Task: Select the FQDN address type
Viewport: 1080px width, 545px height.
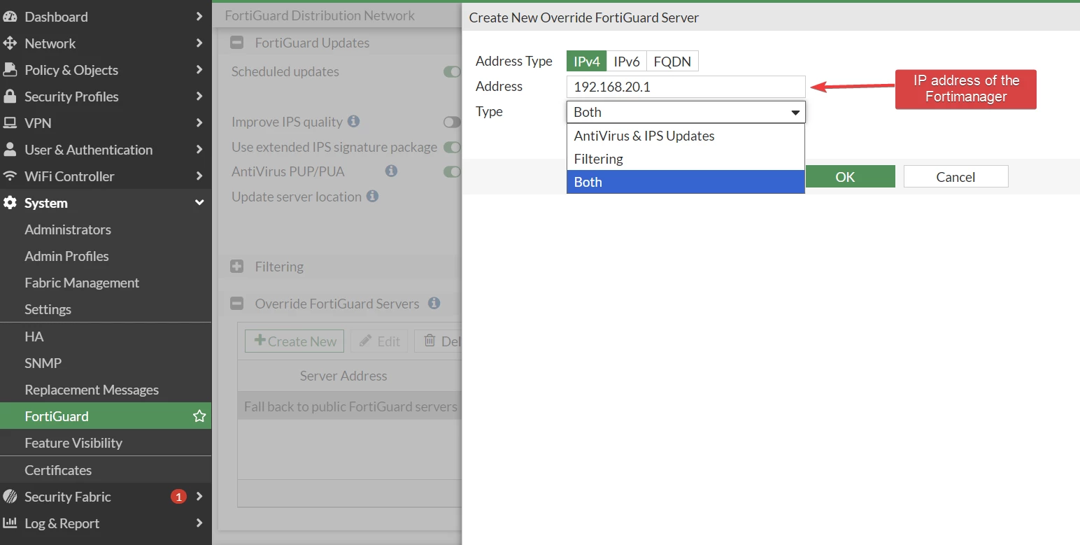Action: click(x=672, y=61)
